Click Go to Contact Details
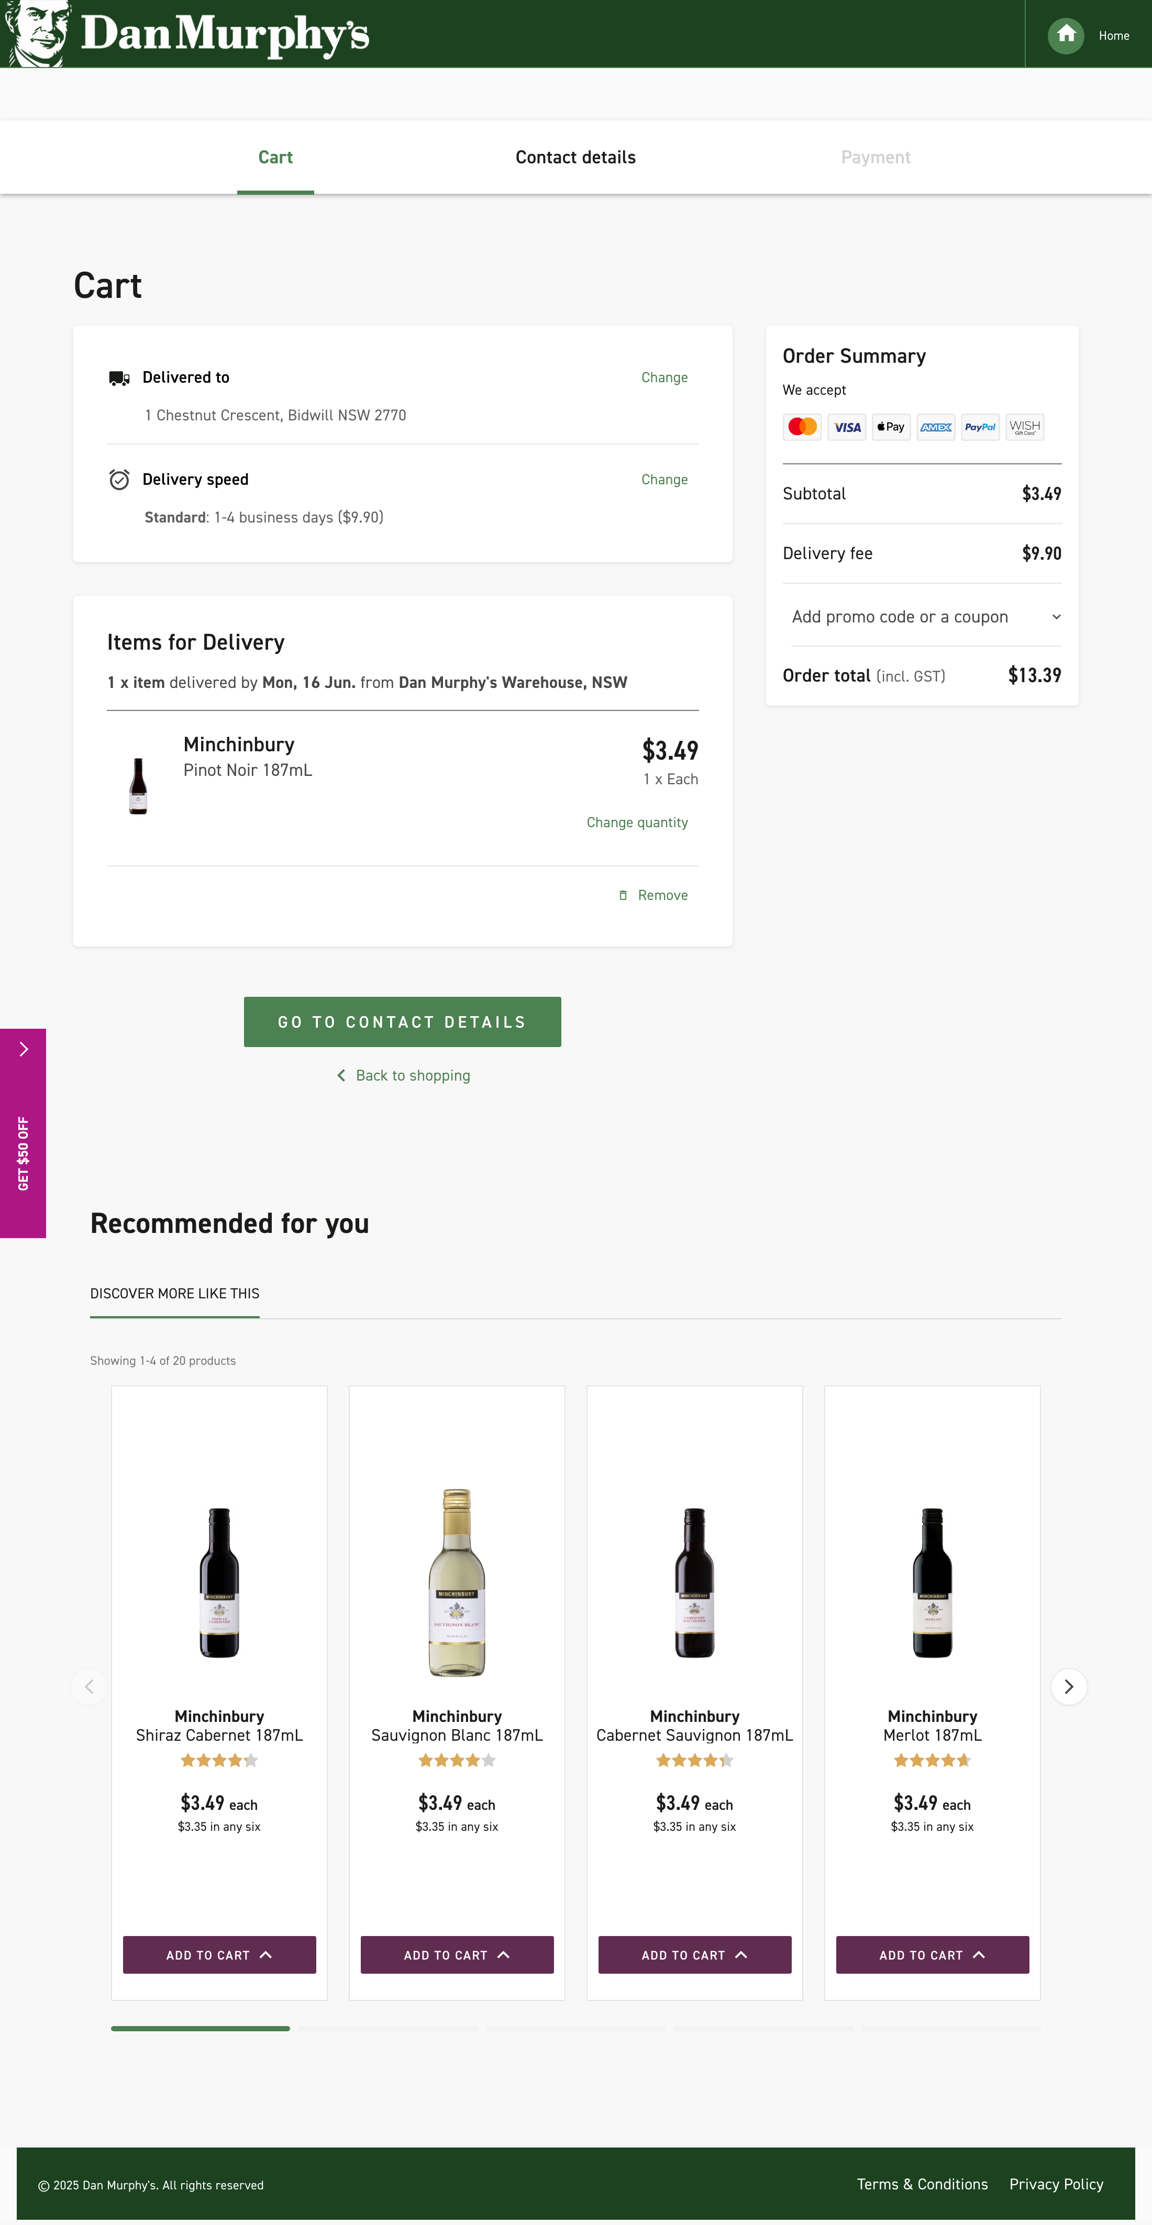The width and height of the screenshot is (1152, 2225). (x=402, y=1021)
